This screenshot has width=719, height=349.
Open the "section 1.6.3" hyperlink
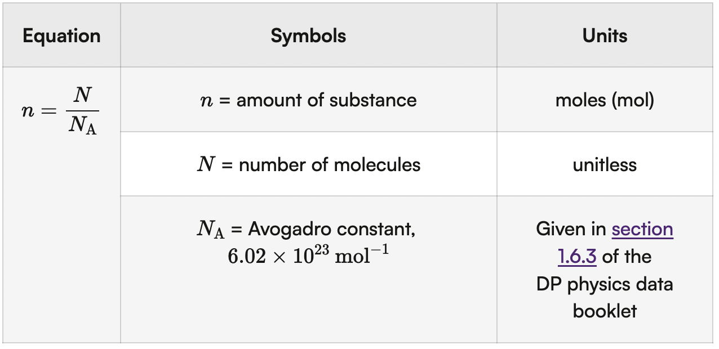(x=642, y=230)
